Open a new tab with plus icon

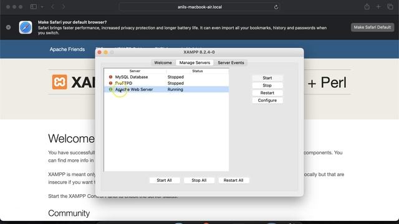pos(378,7)
